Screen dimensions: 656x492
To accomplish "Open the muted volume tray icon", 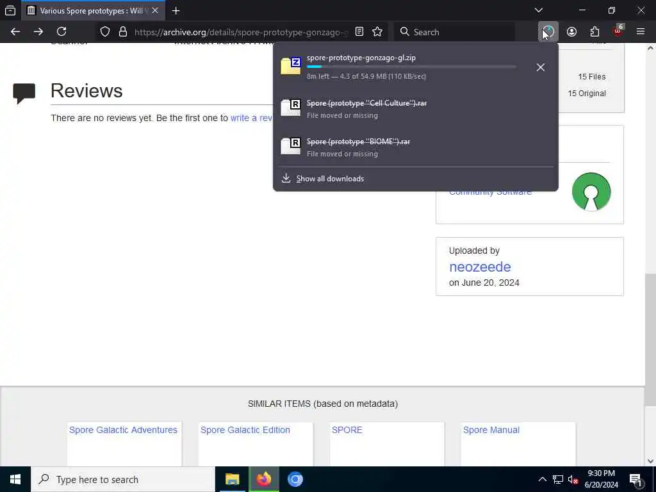I will click(x=573, y=479).
